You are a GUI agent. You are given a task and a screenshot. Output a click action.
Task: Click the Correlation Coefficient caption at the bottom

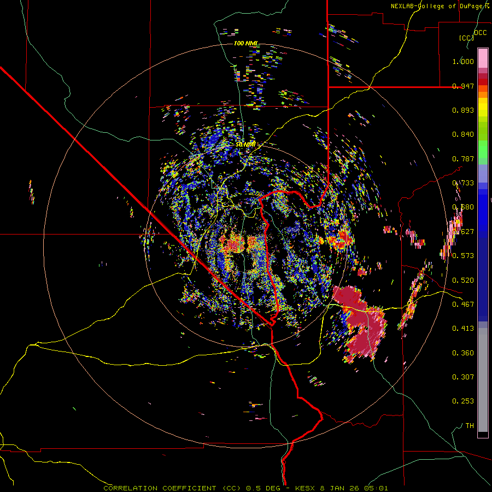point(245,488)
